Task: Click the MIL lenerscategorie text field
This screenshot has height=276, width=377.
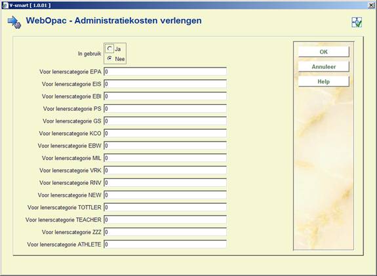Action: [x=165, y=158]
